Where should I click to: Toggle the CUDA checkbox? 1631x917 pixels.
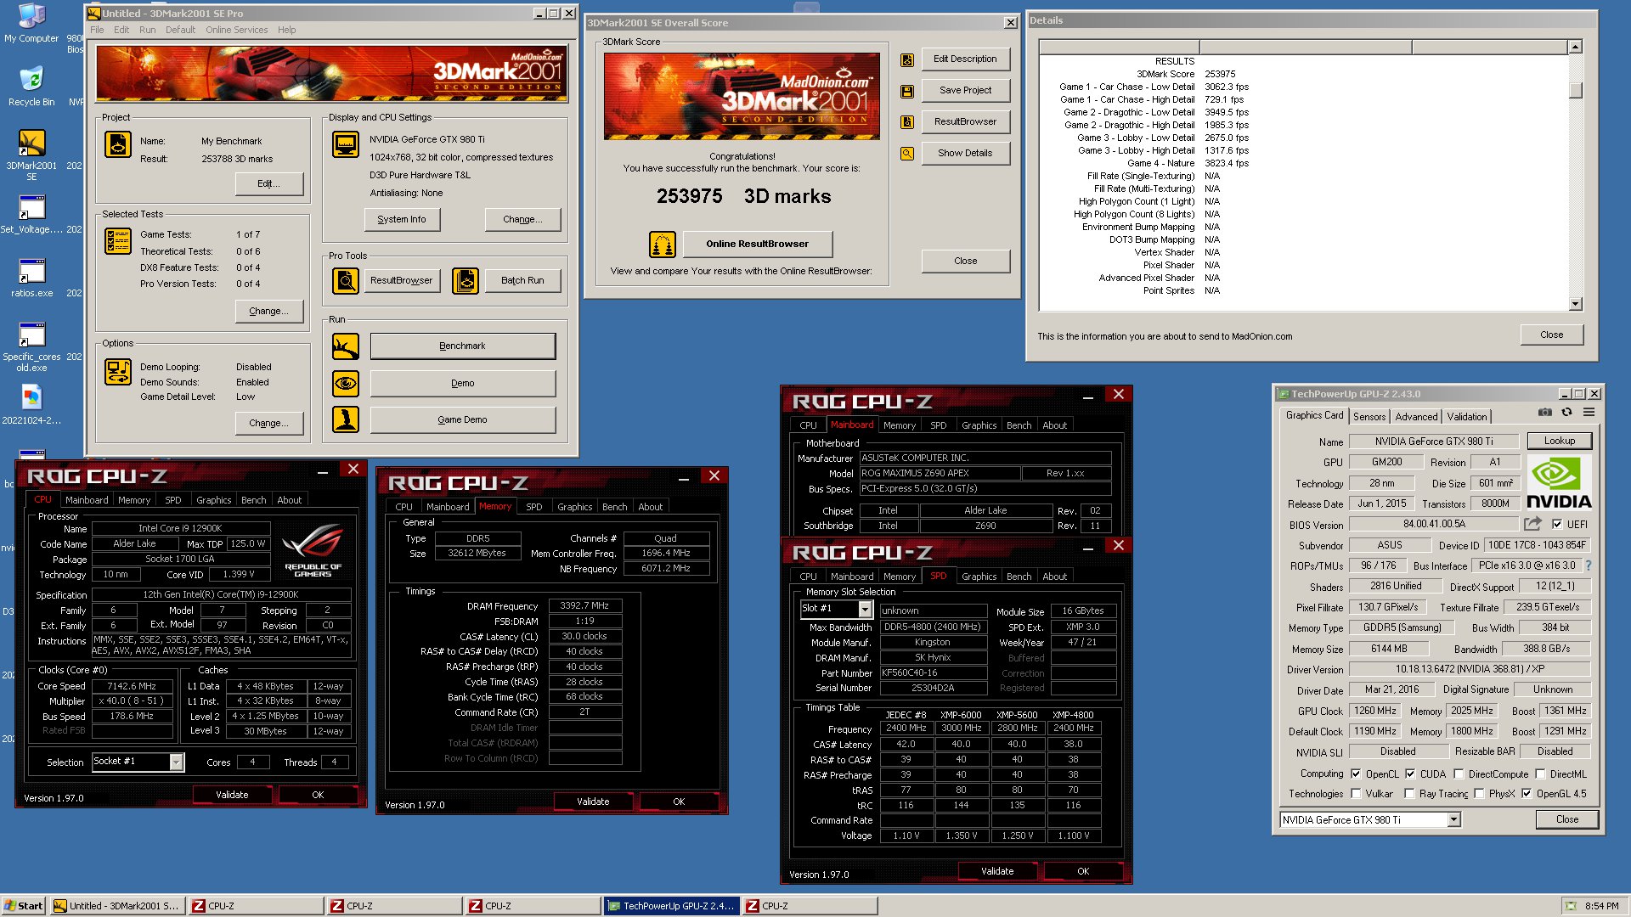click(x=1410, y=774)
